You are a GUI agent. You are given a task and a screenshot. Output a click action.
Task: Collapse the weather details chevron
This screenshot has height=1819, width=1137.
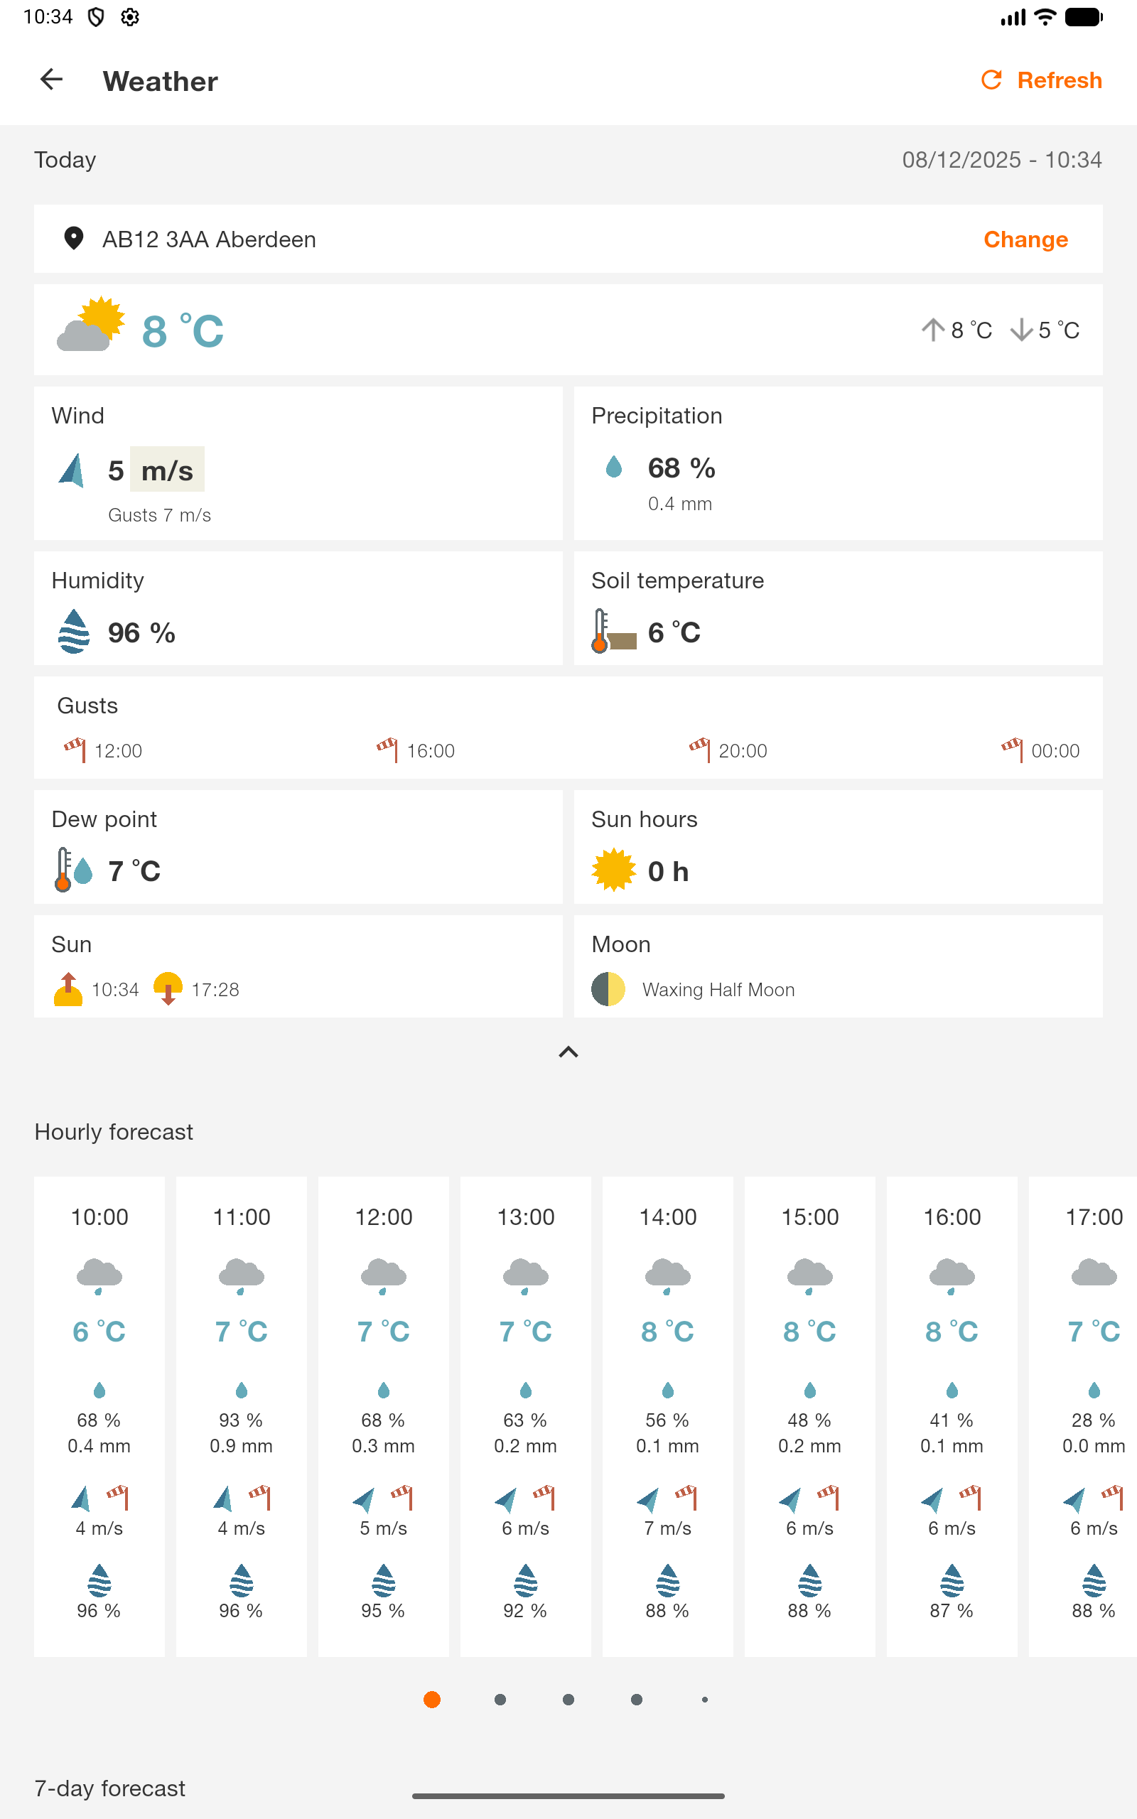pos(568,1052)
